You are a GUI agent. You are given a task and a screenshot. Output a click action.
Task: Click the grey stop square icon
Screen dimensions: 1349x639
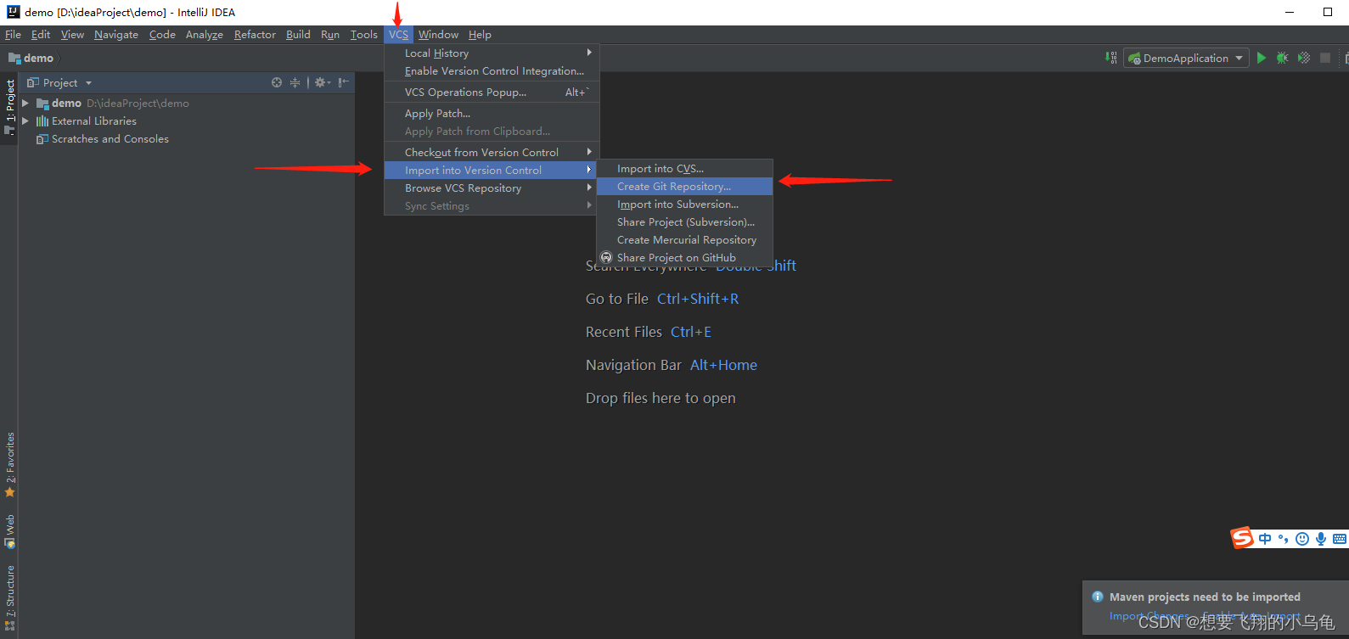point(1325,58)
